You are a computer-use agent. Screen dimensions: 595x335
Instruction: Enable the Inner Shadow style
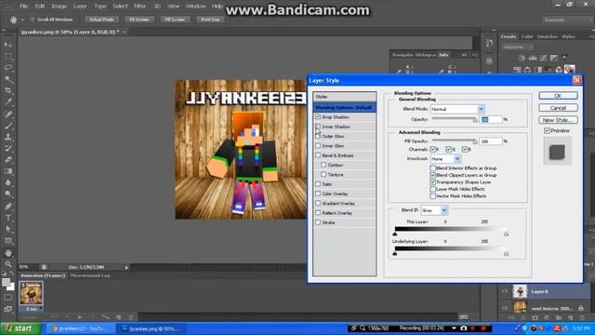[318, 127]
